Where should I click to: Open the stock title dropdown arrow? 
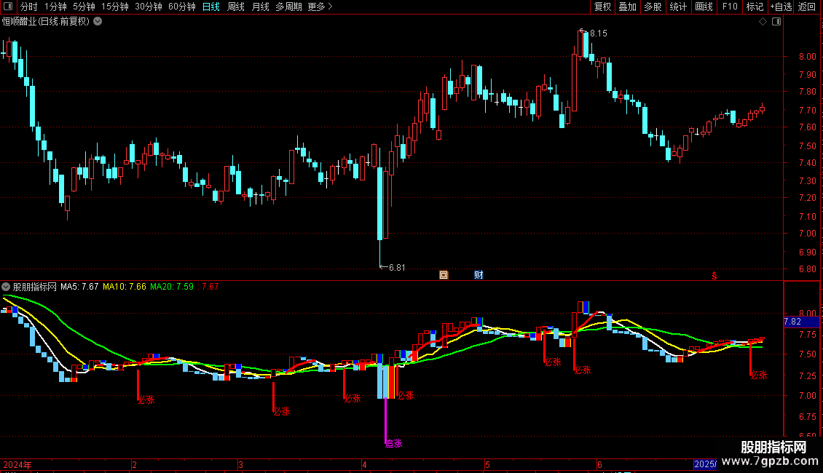98,22
